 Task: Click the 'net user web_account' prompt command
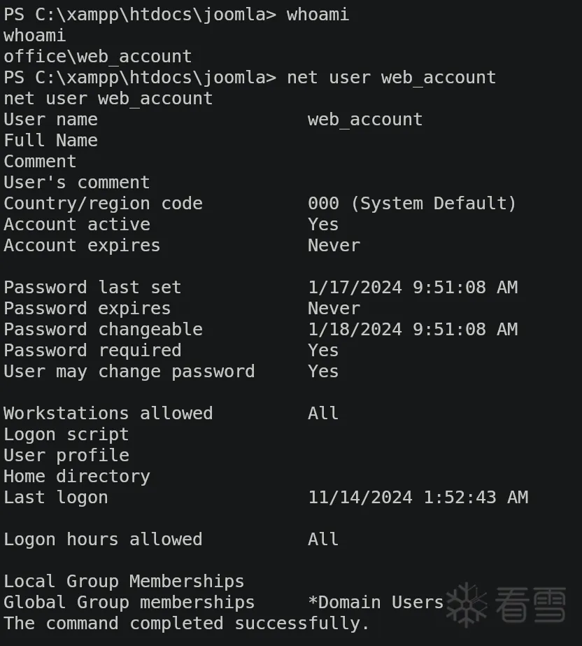[391, 78]
